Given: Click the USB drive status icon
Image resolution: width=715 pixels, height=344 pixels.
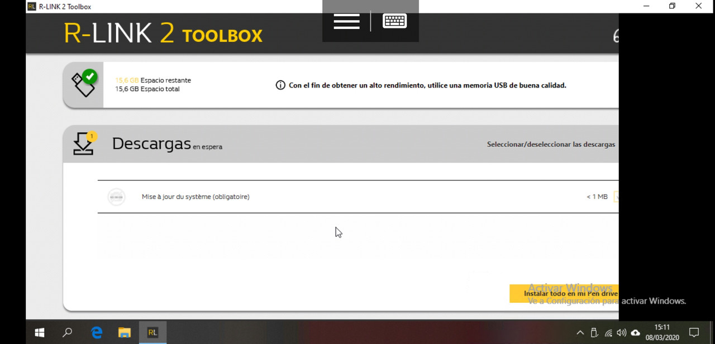Looking at the screenshot, I should (84, 84).
